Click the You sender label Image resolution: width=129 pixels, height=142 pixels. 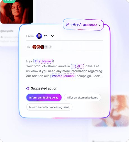[47, 36]
